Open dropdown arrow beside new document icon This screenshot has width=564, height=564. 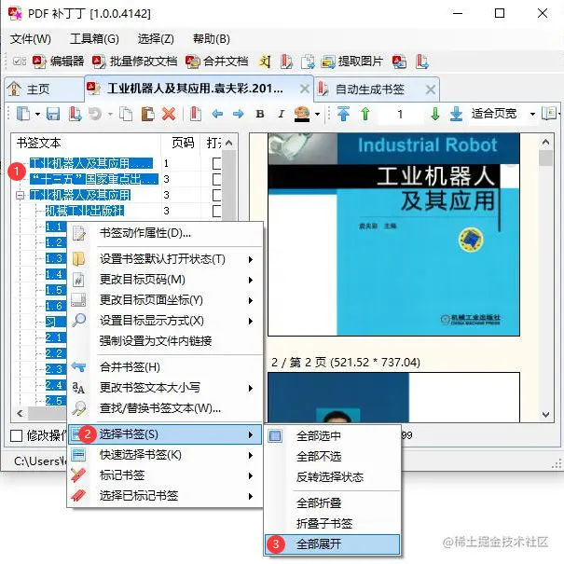click(x=38, y=115)
